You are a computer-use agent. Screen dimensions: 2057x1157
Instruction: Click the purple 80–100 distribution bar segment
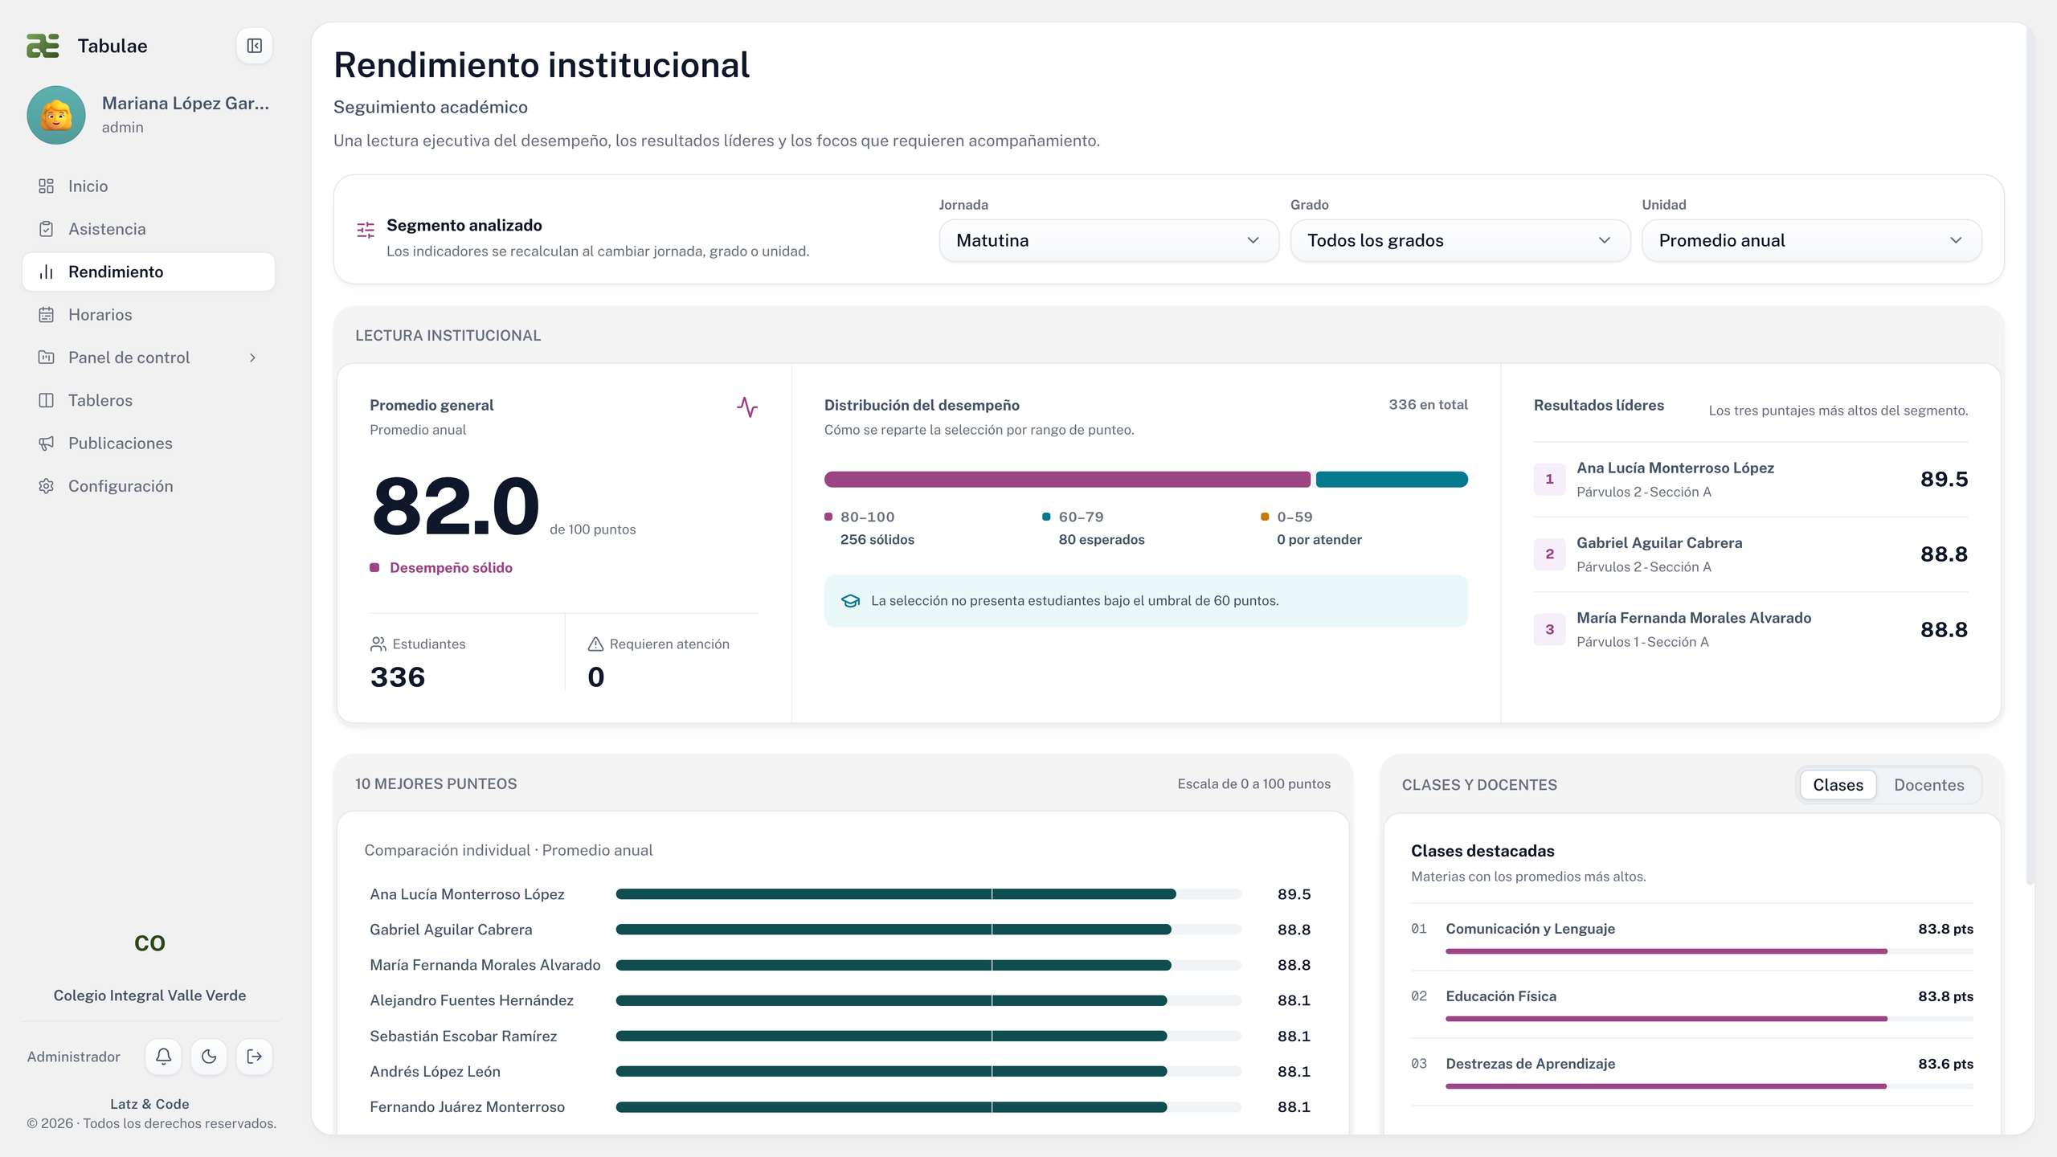[x=1067, y=480]
